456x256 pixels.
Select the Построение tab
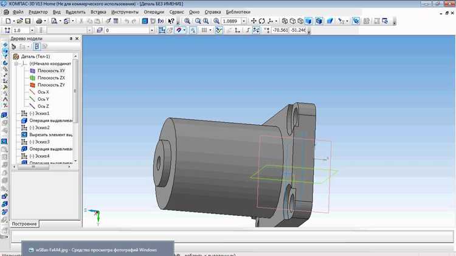24,224
